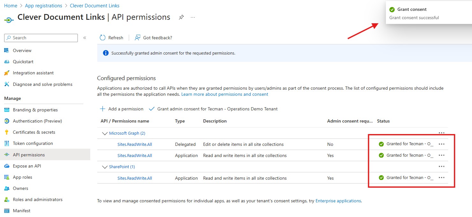Click the Admin consent required column header

[x=350, y=121]
